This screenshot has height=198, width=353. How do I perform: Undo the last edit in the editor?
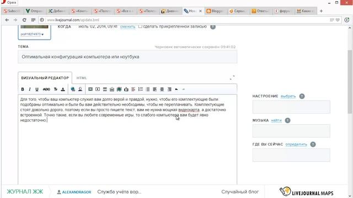pos(176,89)
